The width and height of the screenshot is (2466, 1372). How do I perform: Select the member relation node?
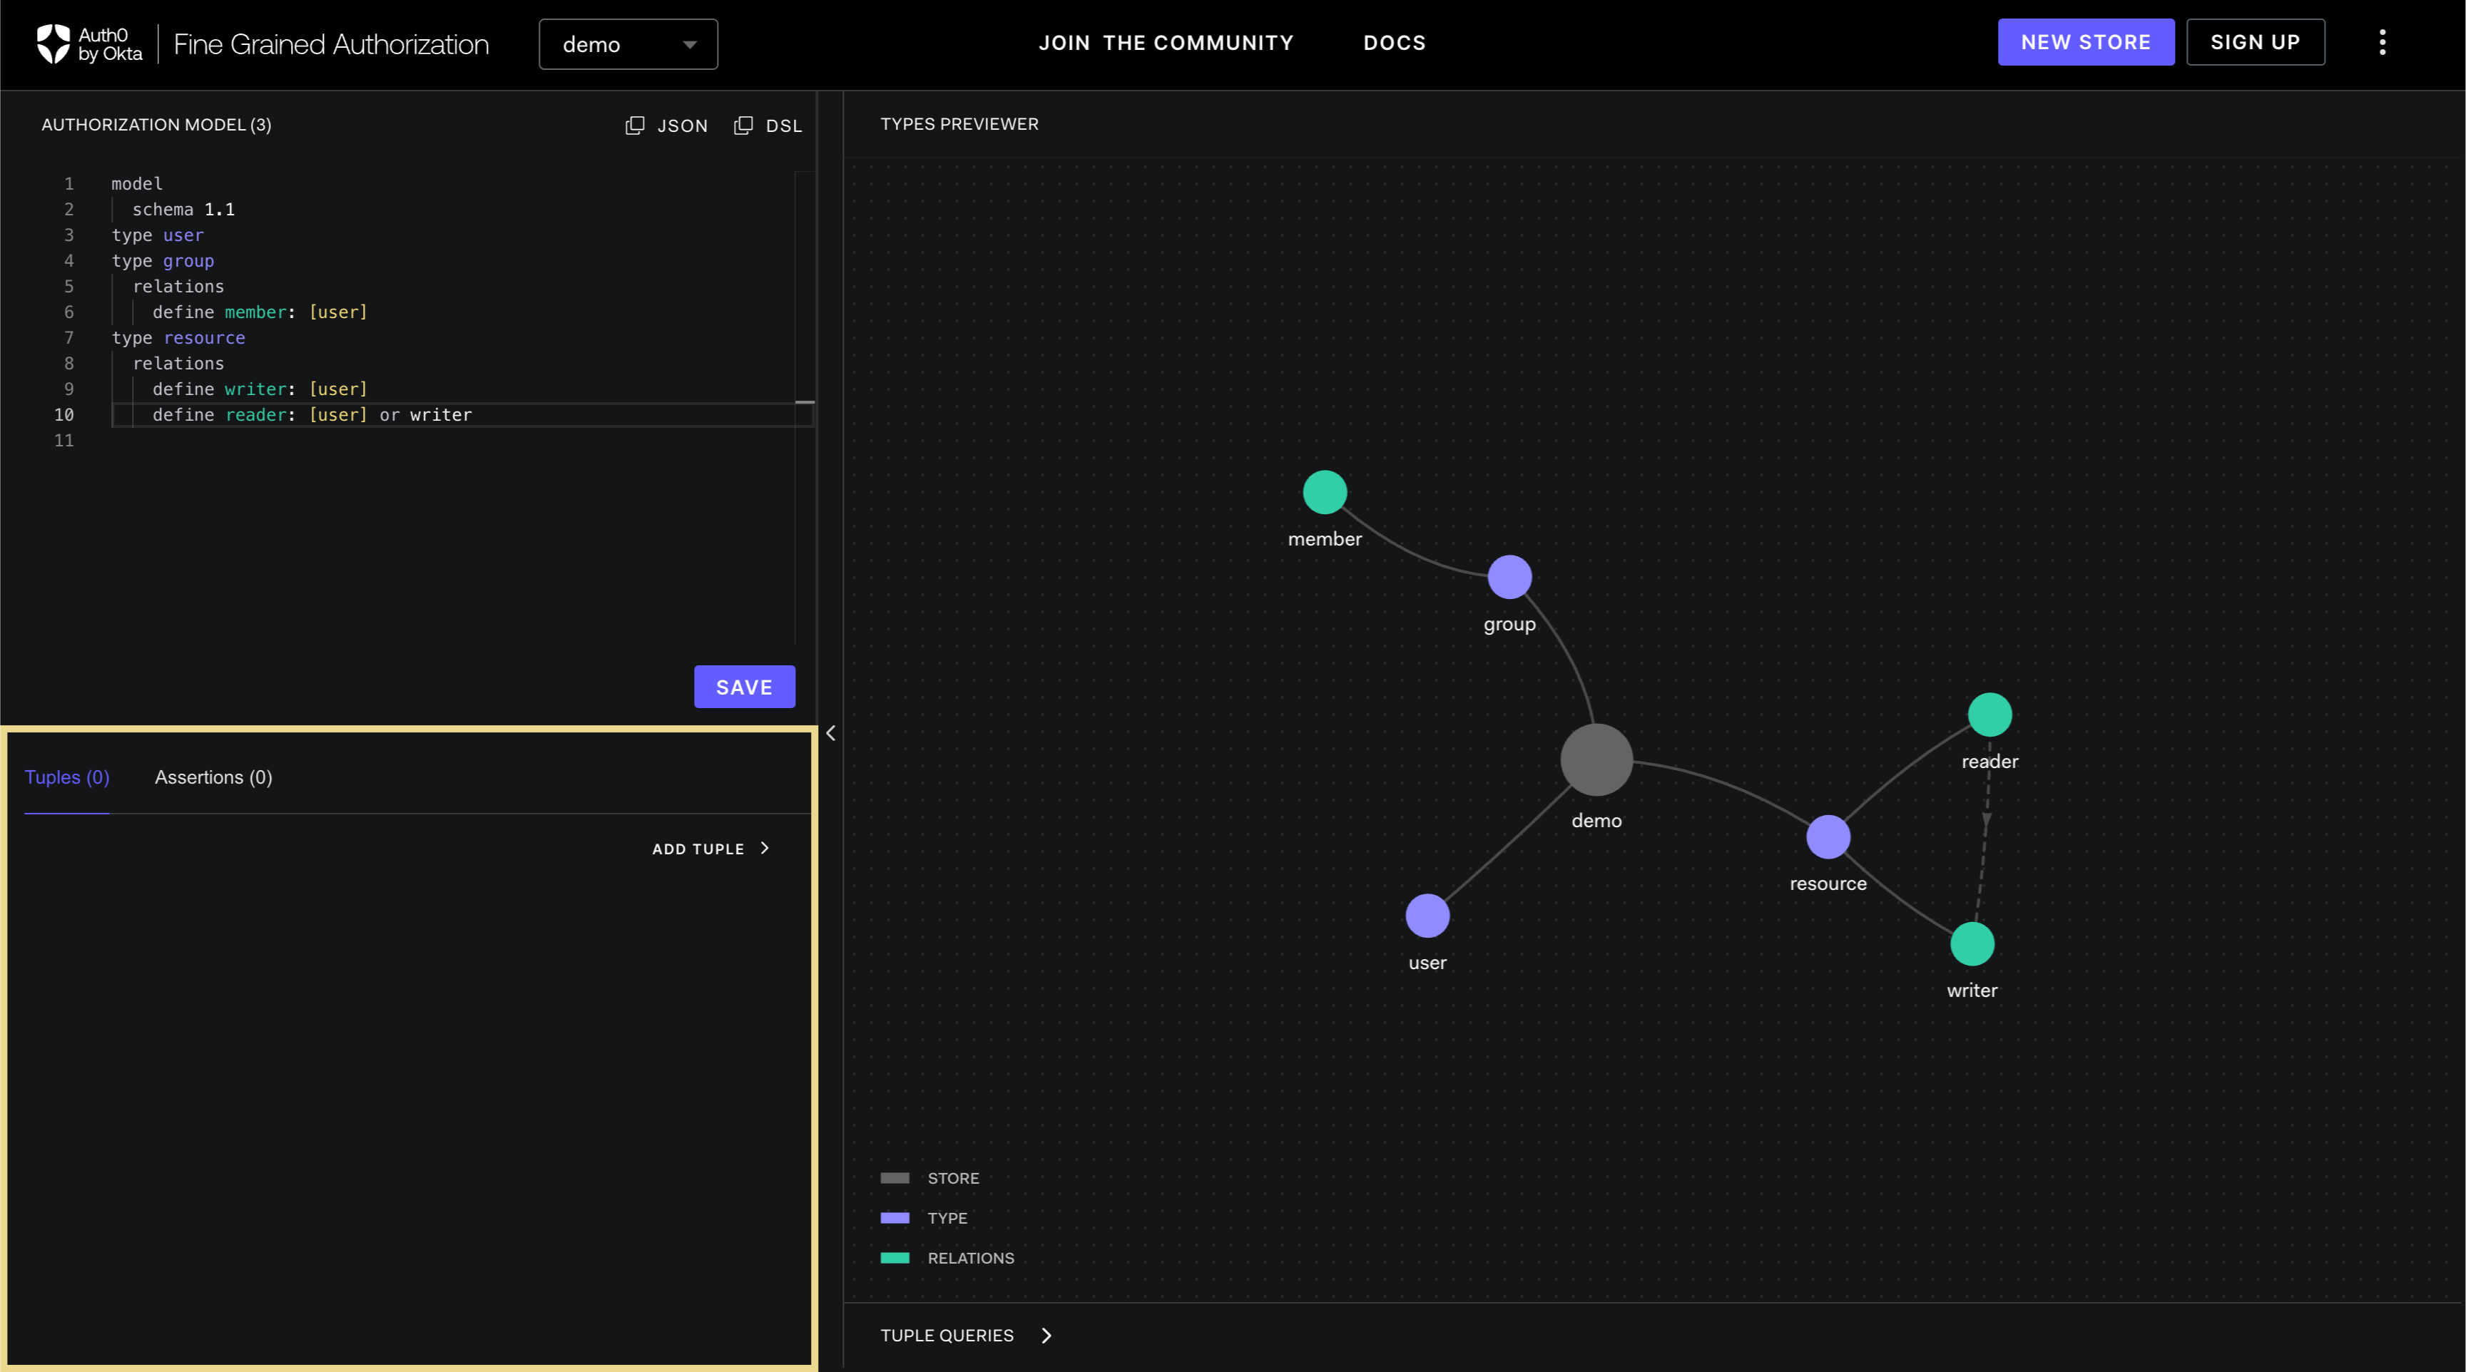[x=1325, y=492]
